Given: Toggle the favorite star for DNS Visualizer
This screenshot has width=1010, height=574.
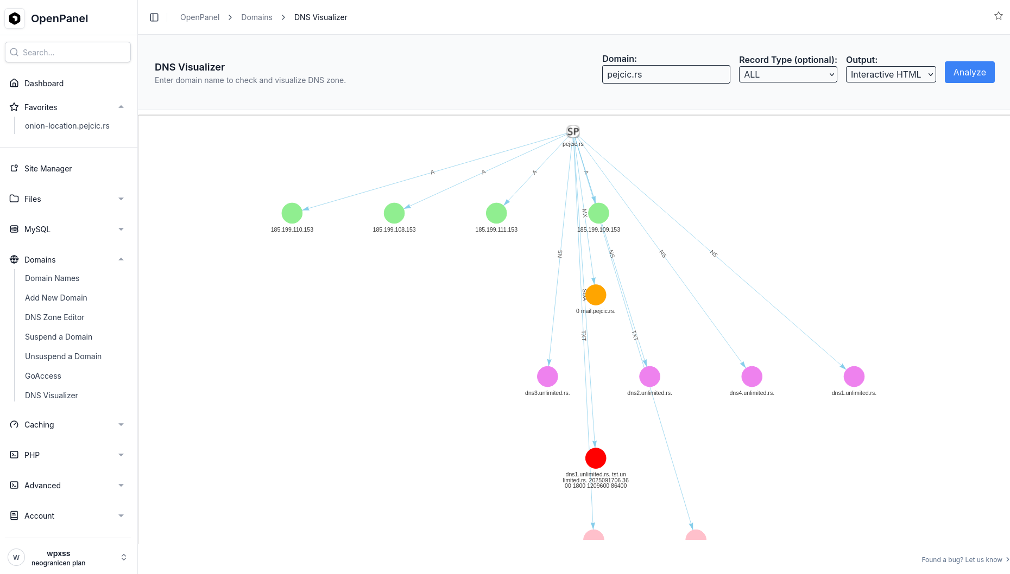Looking at the screenshot, I should pyautogui.click(x=999, y=16).
